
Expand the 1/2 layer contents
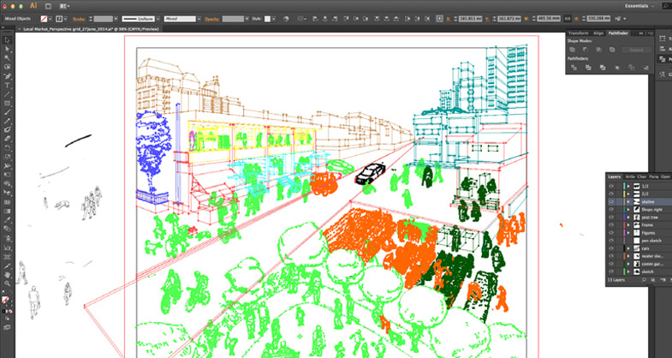click(628, 186)
